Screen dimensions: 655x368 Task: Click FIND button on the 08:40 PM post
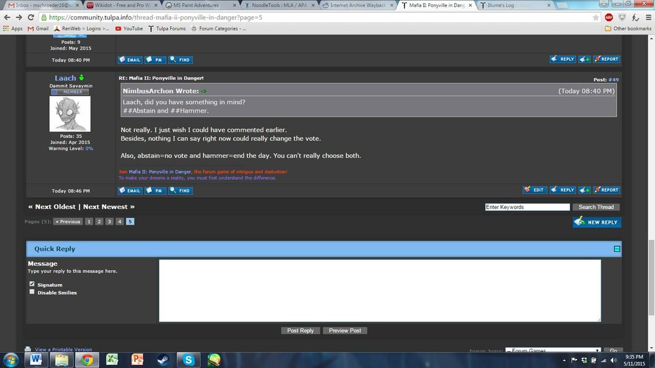coord(180,60)
